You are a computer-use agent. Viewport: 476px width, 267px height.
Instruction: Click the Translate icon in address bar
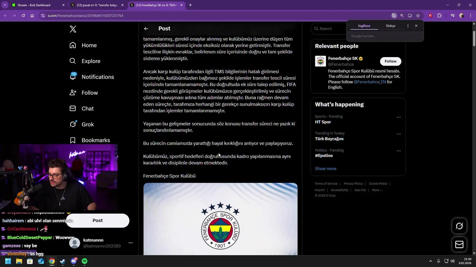point(394,16)
